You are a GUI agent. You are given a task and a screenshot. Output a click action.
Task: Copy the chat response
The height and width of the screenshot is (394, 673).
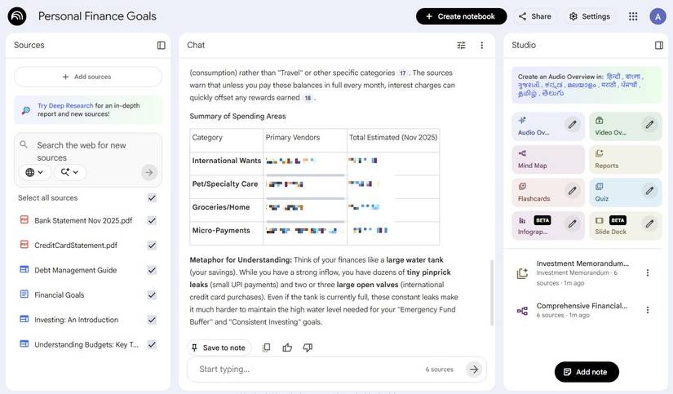coord(266,348)
